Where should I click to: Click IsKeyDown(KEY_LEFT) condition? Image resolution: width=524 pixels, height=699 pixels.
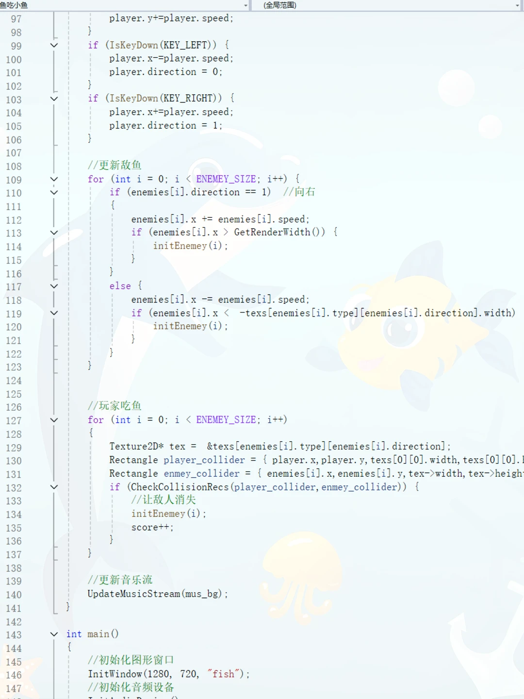[163, 45]
